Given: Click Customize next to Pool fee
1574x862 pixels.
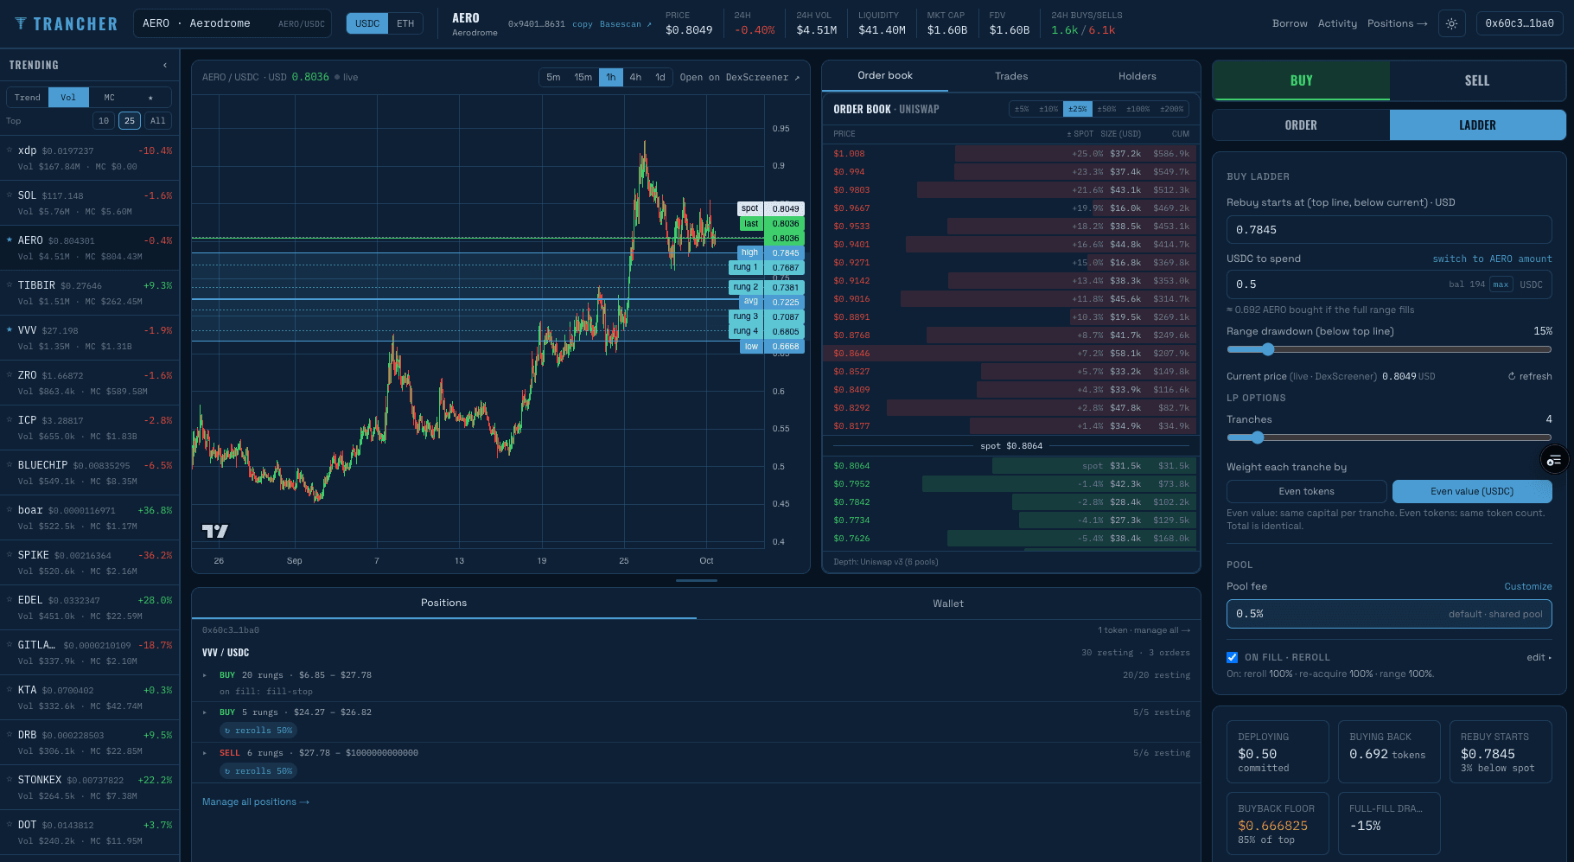Looking at the screenshot, I should click(1528, 586).
